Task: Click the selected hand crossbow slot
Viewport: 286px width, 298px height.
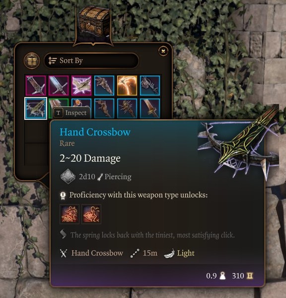Action: pyautogui.click(x=36, y=108)
